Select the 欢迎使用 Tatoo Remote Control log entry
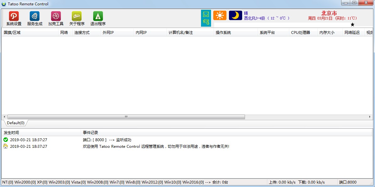 point(187,146)
